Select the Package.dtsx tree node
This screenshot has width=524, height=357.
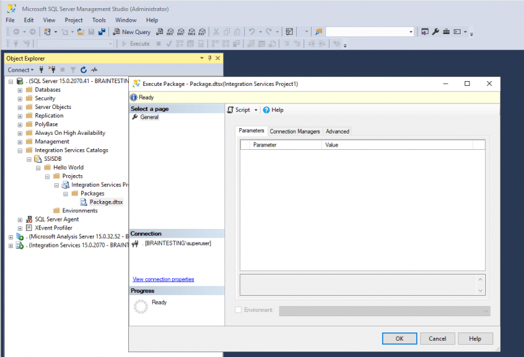(106, 202)
